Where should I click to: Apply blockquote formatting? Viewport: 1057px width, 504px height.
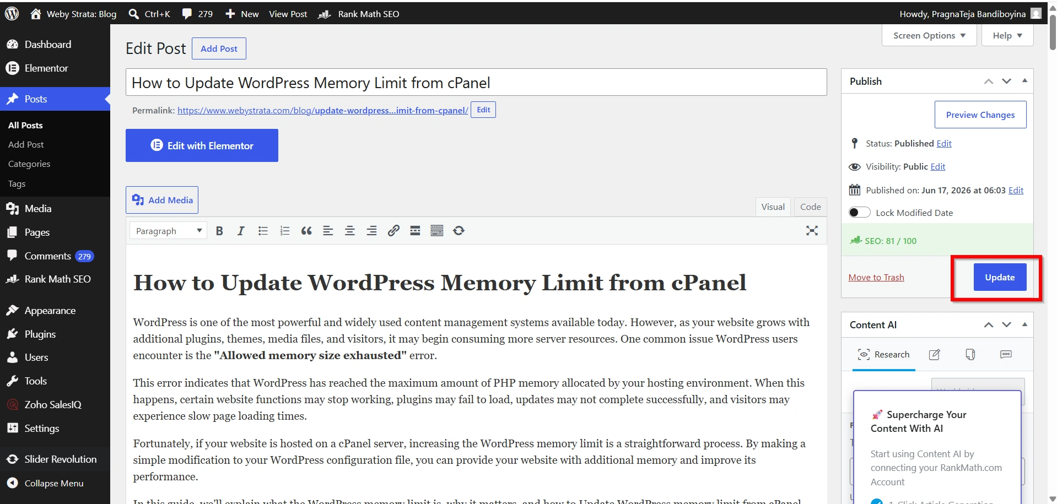306,231
